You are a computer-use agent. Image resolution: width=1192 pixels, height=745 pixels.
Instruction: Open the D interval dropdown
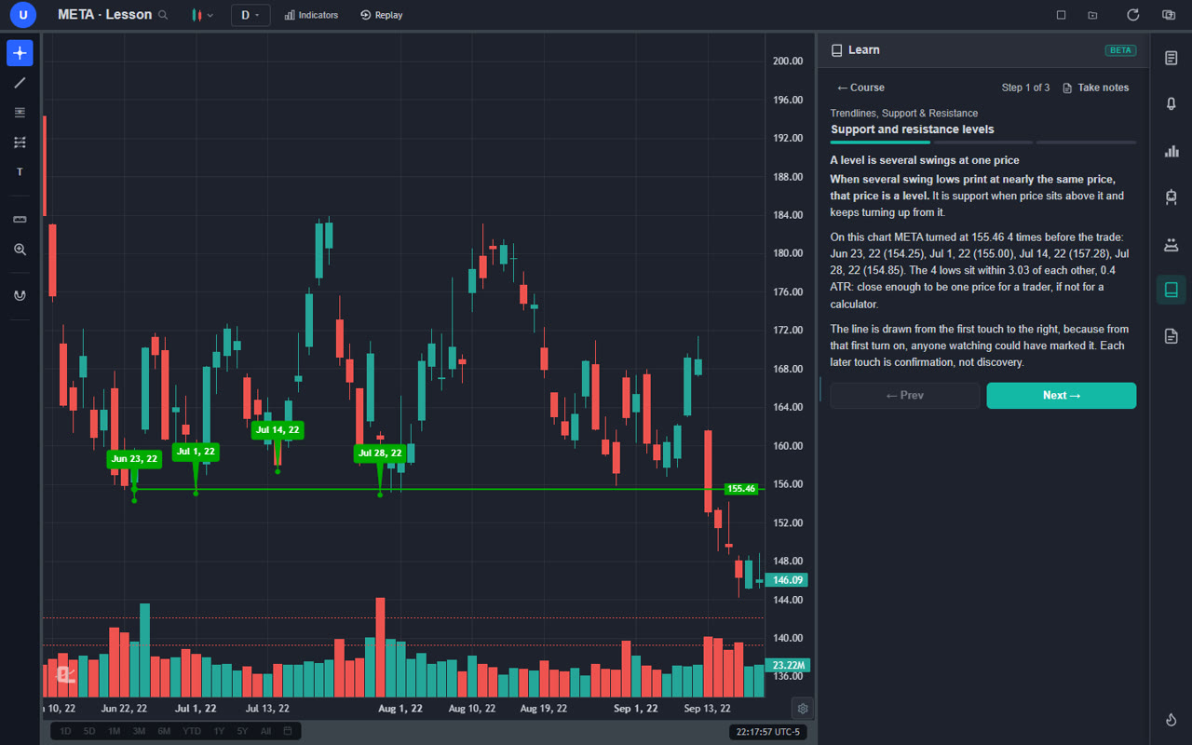(251, 15)
